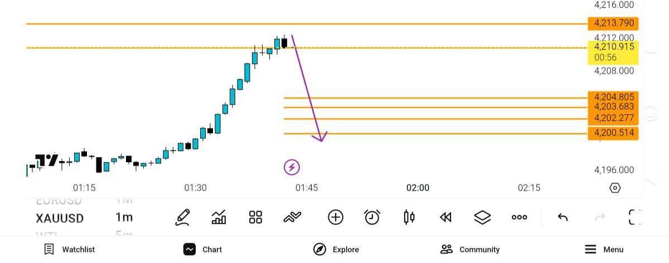The height and width of the screenshot is (263, 669).
Task: Start bar replay with the rewind icon
Action: coord(445,217)
